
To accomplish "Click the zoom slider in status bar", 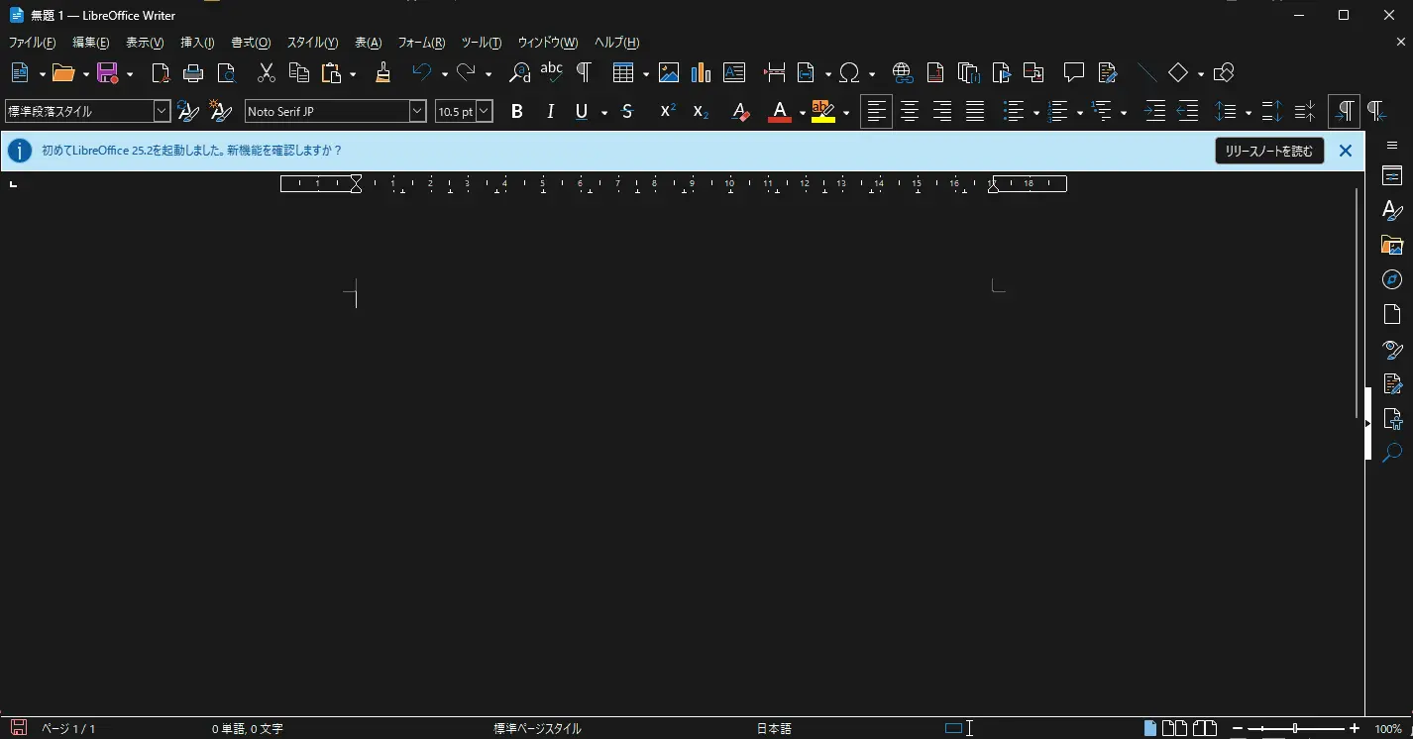I will click(x=1295, y=729).
